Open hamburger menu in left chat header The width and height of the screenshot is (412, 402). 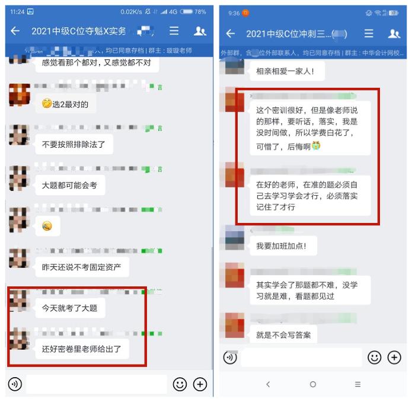click(174, 31)
